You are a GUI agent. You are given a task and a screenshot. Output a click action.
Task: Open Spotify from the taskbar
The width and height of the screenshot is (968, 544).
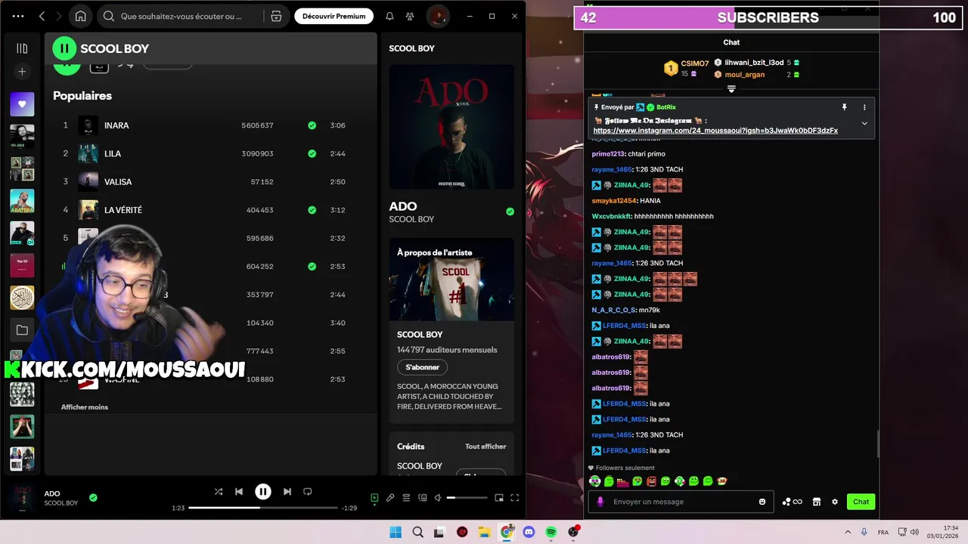pos(551,533)
